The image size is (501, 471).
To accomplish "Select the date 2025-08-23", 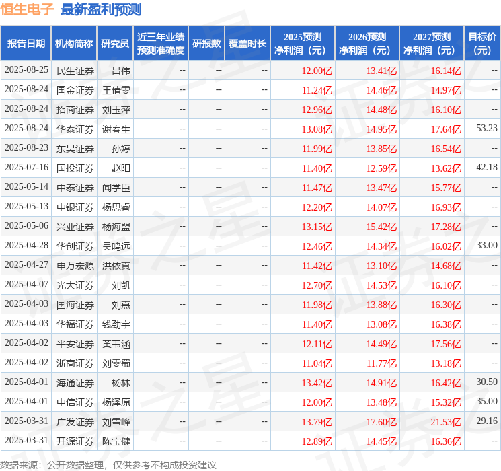I will pyautogui.click(x=26, y=148).
